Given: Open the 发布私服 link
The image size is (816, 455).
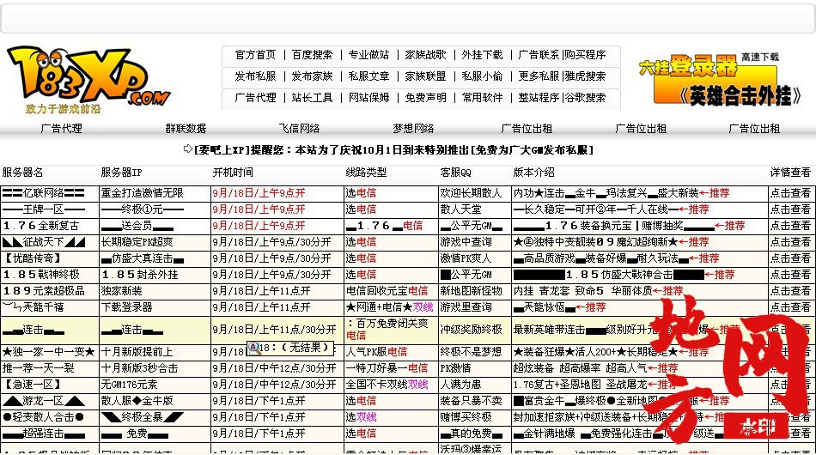Looking at the screenshot, I should (255, 76).
